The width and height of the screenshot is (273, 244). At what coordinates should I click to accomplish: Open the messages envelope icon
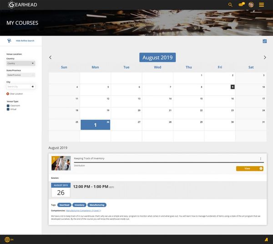(x=241, y=5)
